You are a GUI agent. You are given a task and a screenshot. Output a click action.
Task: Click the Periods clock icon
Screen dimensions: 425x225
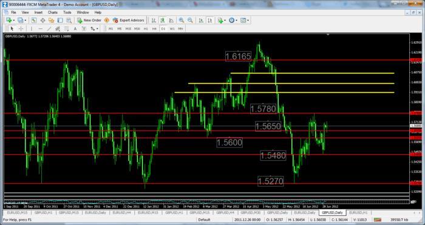[231, 20]
